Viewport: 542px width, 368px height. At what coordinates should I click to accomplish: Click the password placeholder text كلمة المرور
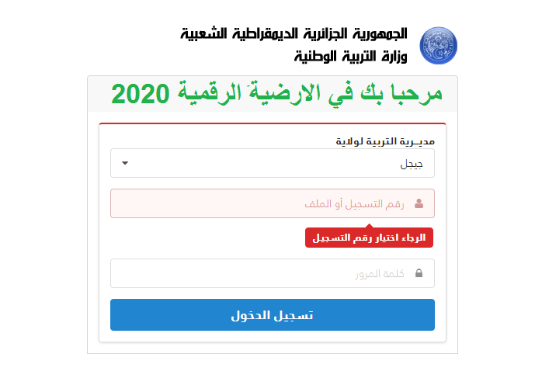click(x=380, y=273)
